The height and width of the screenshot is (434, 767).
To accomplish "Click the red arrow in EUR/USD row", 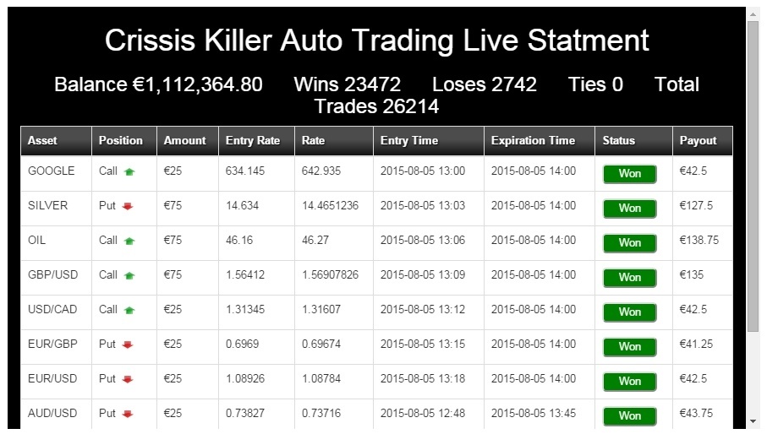I will tap(128, 379).
